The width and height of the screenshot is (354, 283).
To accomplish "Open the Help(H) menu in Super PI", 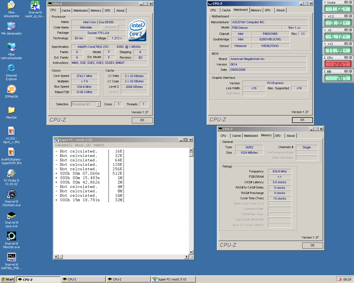I will [x=99, y=145].
